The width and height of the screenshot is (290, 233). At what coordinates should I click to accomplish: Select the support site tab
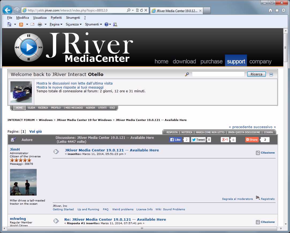pos(236,61)
